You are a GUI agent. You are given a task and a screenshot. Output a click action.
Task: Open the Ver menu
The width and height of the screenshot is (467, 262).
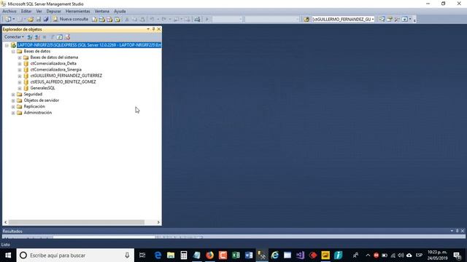point(39,11)
